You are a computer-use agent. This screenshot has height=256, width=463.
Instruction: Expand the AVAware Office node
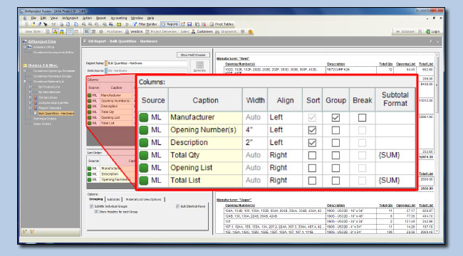[25, 47]
